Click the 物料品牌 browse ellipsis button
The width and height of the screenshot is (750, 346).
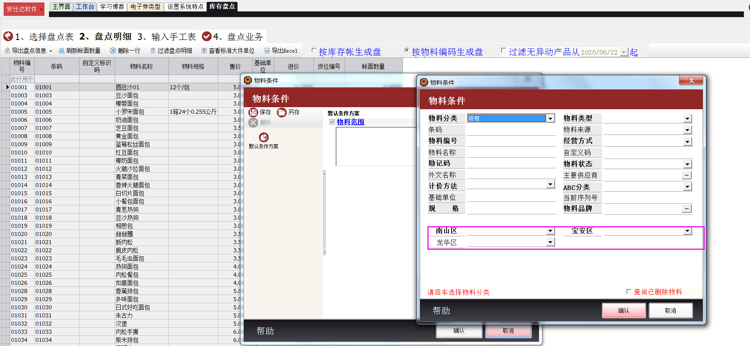(x=687, y=209)
